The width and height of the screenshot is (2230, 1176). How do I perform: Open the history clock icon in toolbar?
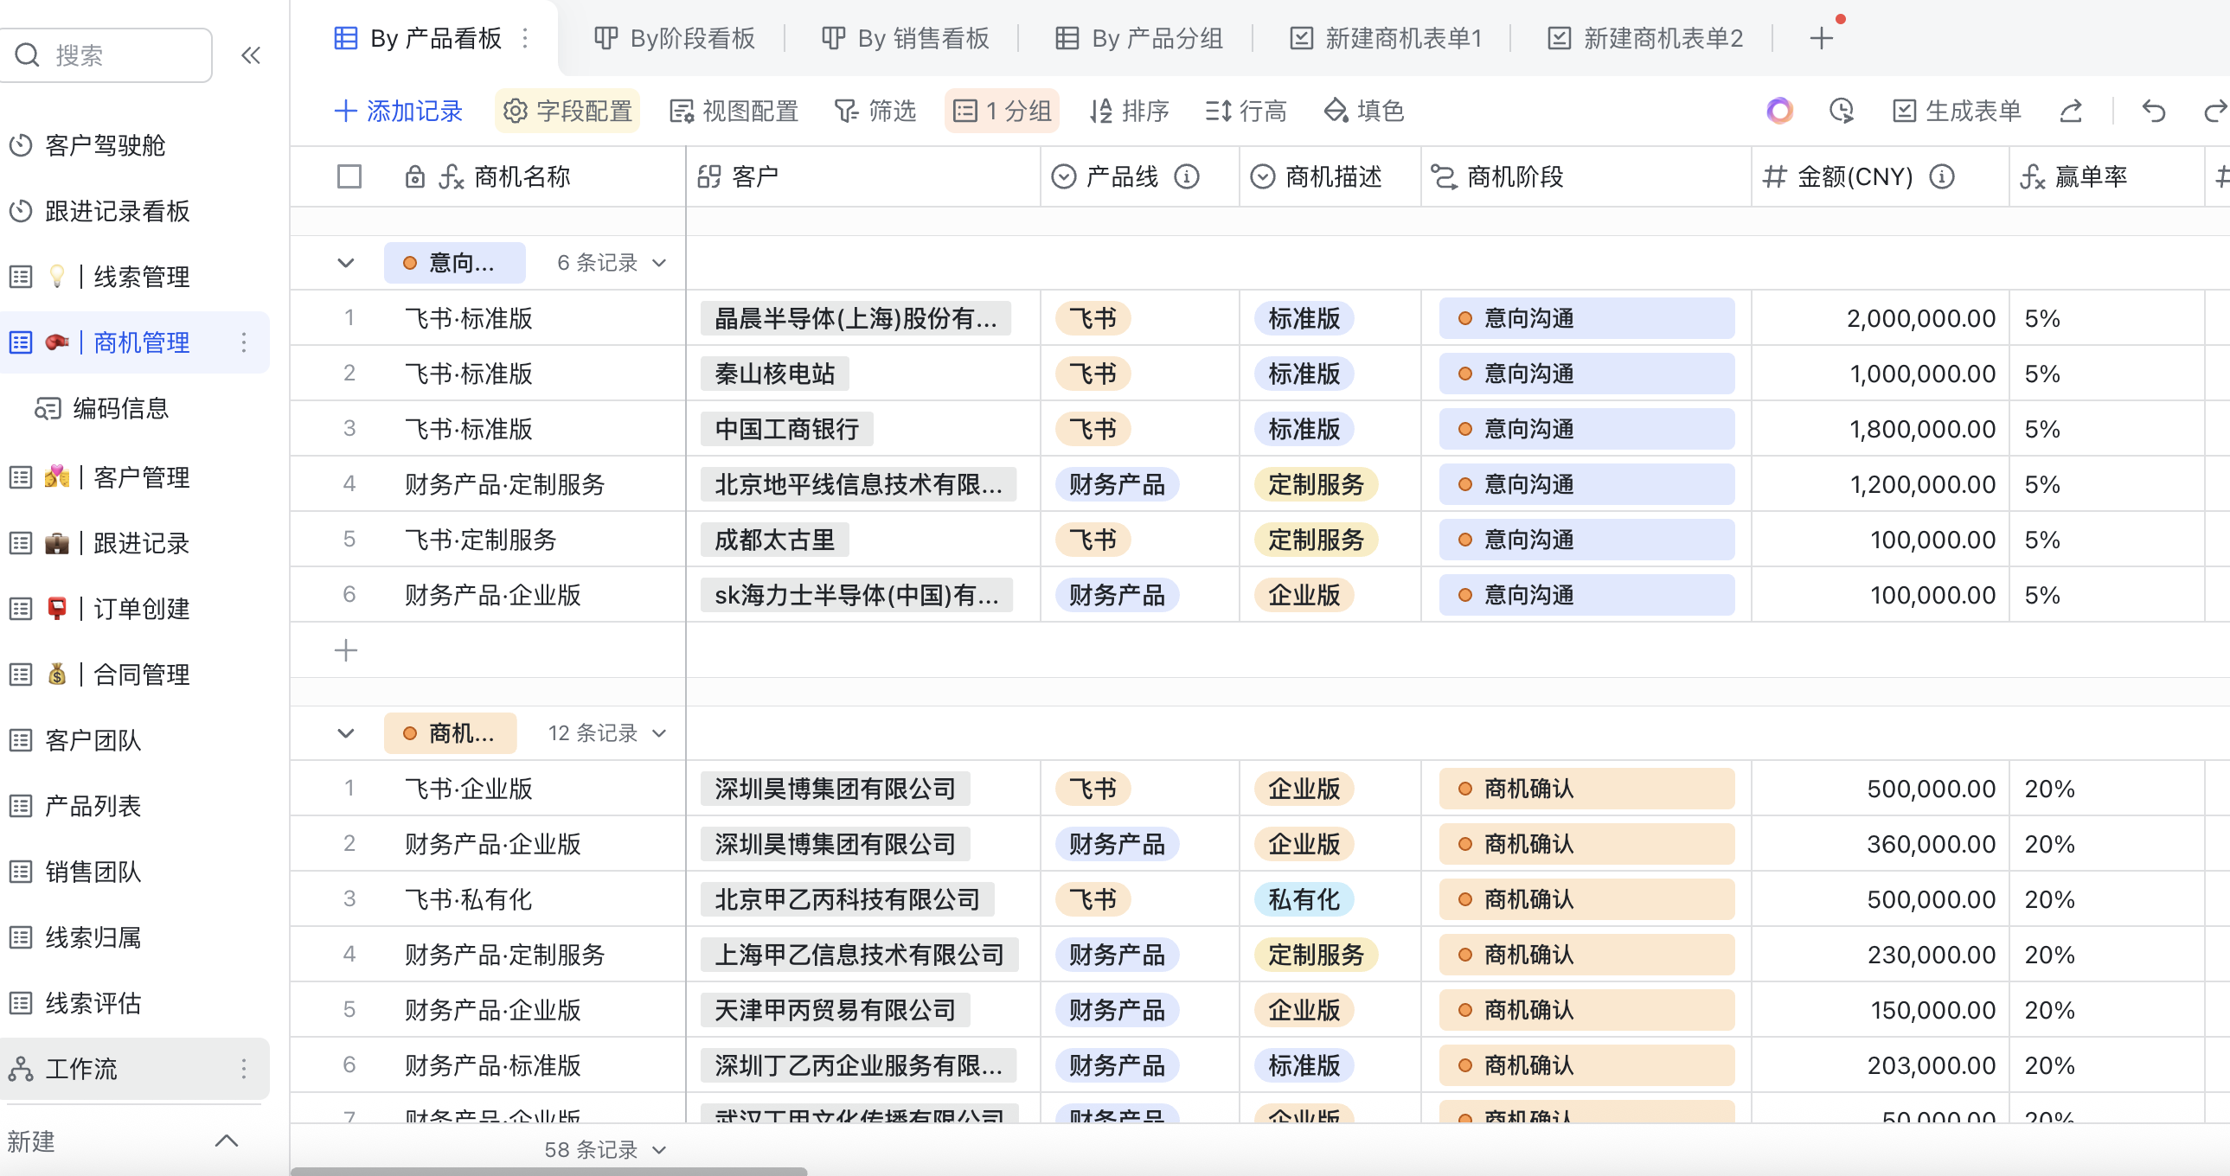[1841, 111]
